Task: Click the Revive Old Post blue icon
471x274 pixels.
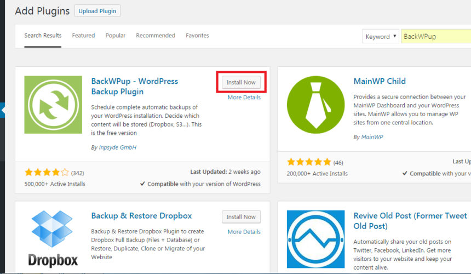Action: [315, 239]
